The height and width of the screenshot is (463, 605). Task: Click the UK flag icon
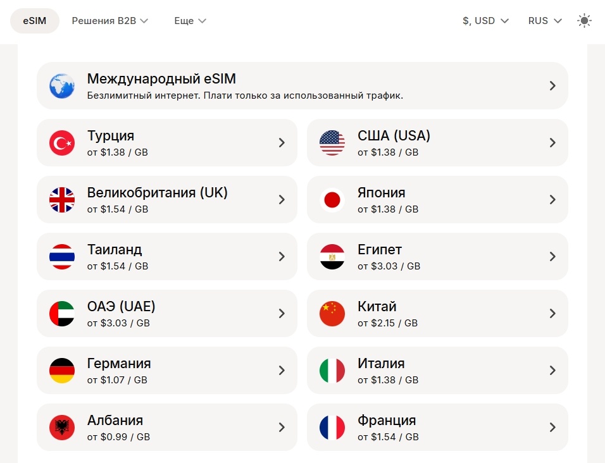tap(61, 199)
